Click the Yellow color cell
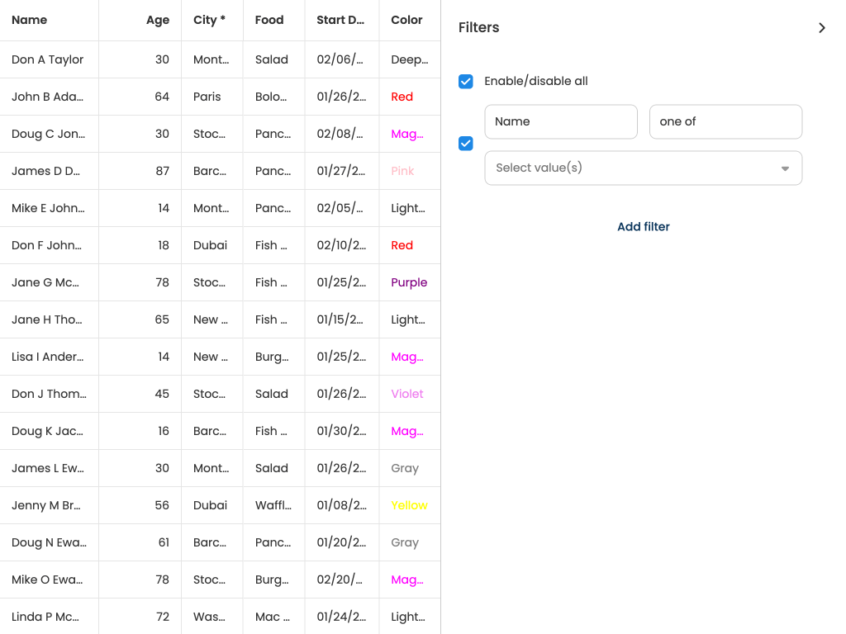 point(409,505)
